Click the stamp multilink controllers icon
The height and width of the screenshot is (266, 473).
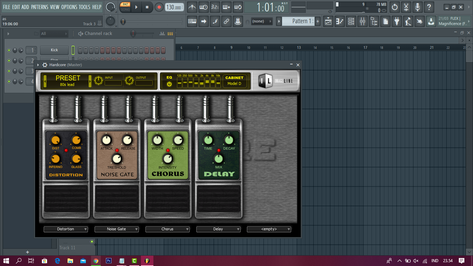(x=238, y=21)
